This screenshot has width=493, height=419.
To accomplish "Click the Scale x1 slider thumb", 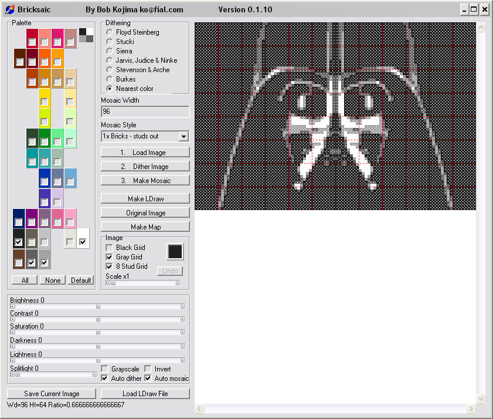I will 114,283.
